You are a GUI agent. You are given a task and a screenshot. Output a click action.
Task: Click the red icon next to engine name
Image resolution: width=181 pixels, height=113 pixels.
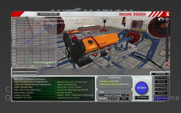coord(128,95)
